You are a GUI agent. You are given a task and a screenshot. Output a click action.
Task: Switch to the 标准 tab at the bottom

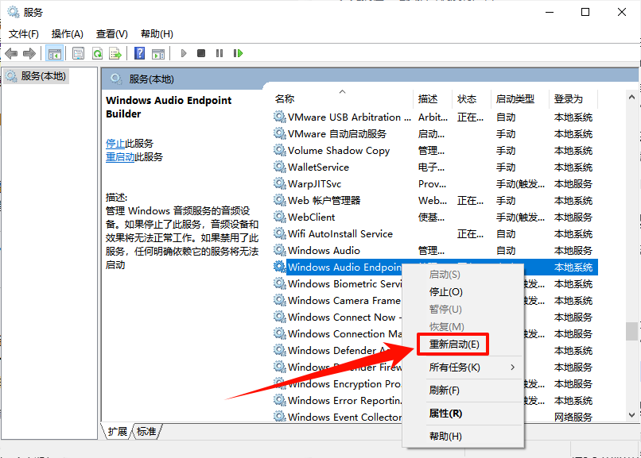pyautogui.click(x=146, y=432)
